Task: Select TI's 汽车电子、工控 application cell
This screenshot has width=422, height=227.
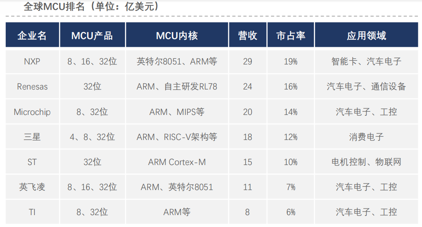Action: (366, 212)
